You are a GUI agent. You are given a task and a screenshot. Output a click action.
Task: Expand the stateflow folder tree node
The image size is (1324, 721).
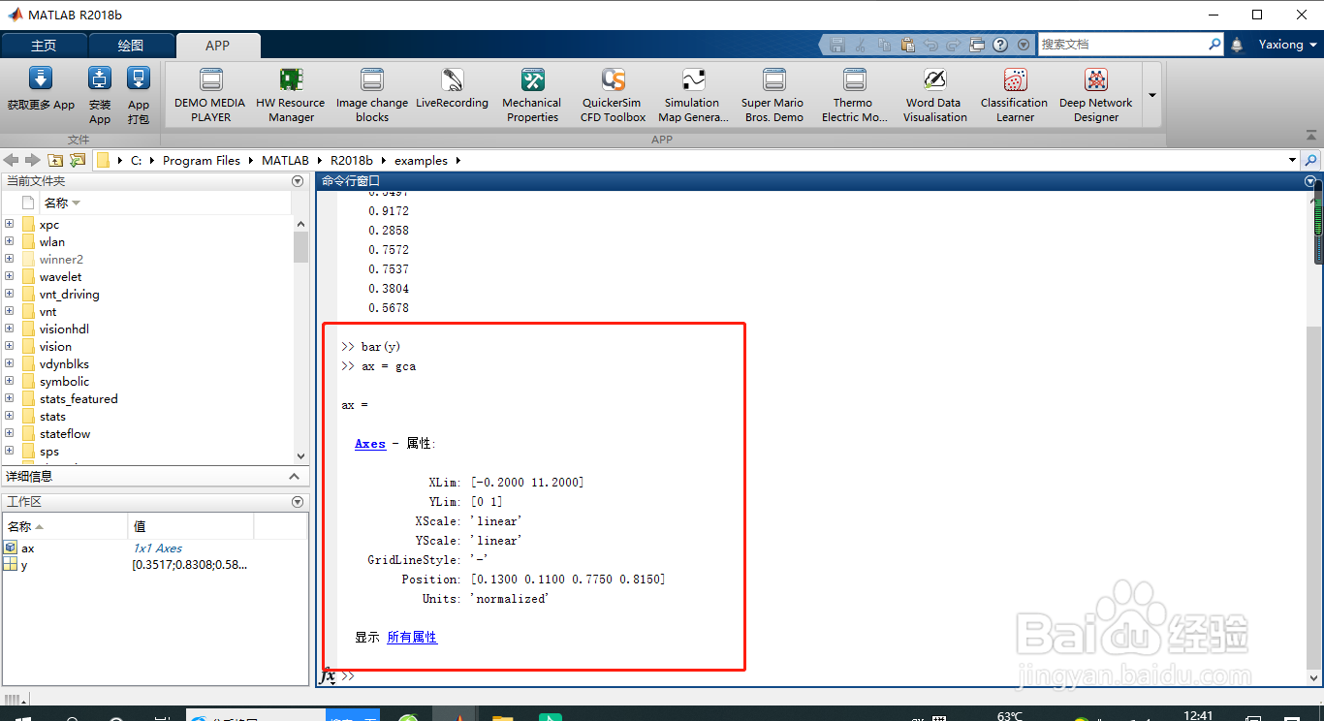pyautogui.click(x=10, y=433)
